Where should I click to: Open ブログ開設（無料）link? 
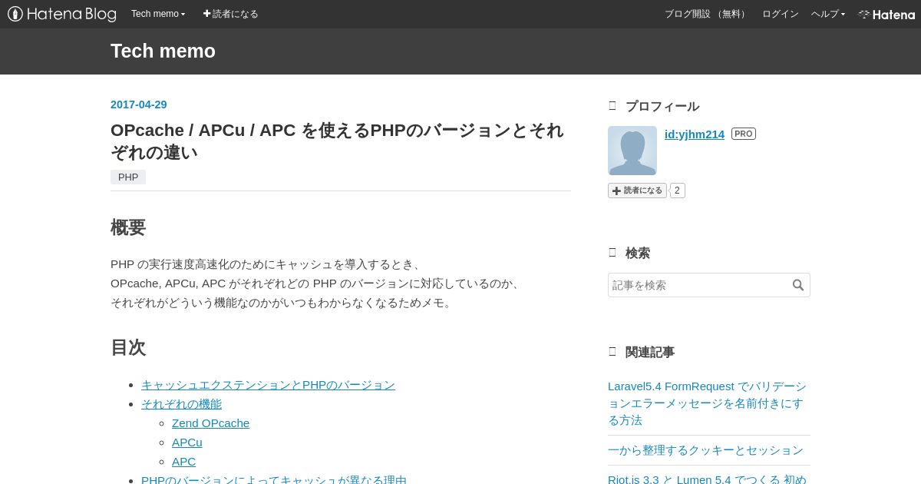707,14
